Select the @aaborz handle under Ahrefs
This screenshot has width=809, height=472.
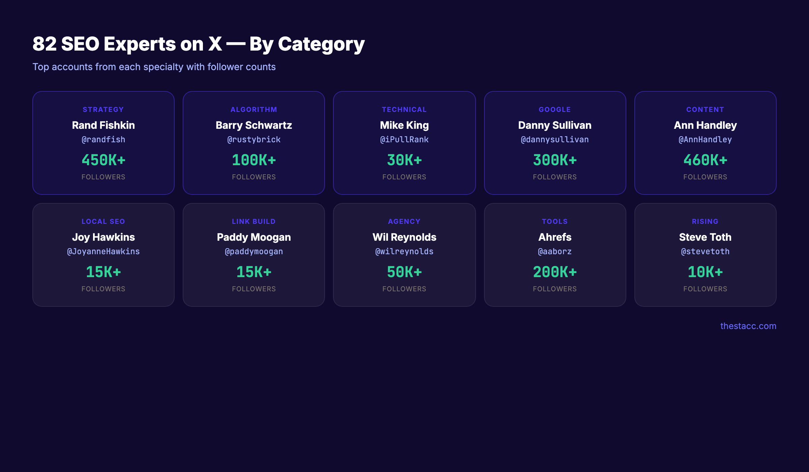(x=555, y=252)
